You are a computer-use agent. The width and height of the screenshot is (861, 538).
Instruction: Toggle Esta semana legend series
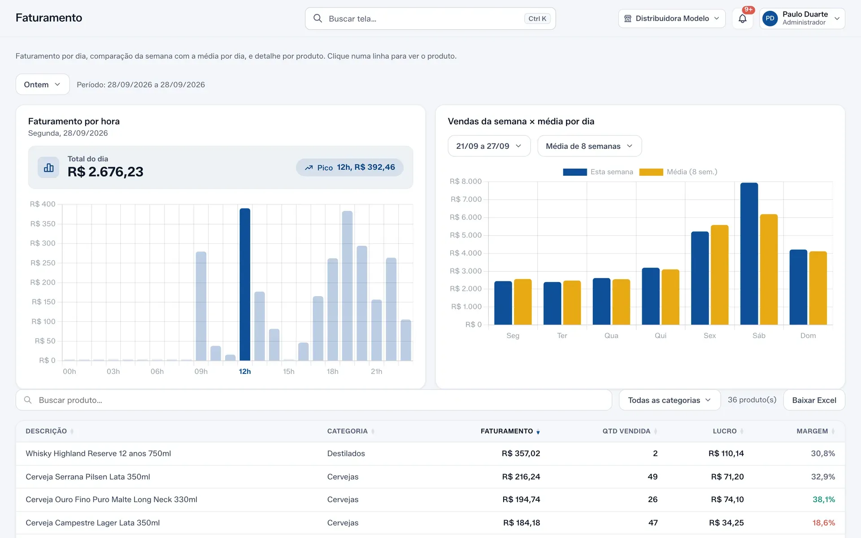pyautogui.click(x=598, y=172)
